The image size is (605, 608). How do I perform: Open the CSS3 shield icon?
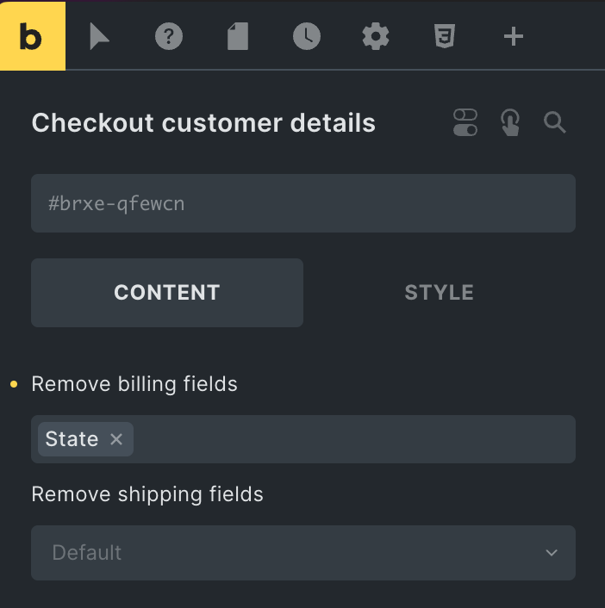(445, 36)
